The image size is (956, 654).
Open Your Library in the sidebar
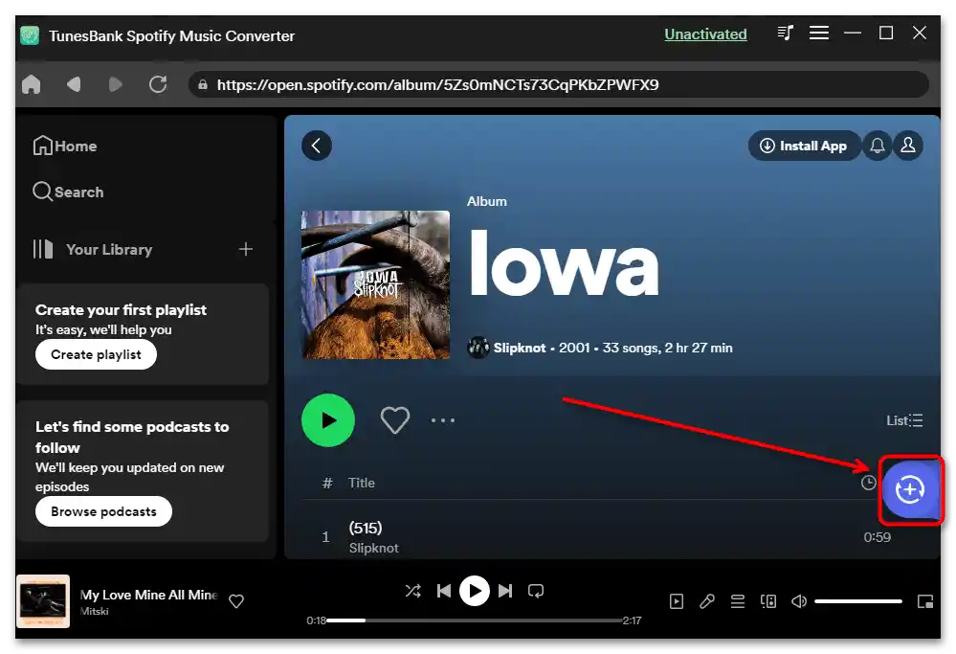pos(93,249)
